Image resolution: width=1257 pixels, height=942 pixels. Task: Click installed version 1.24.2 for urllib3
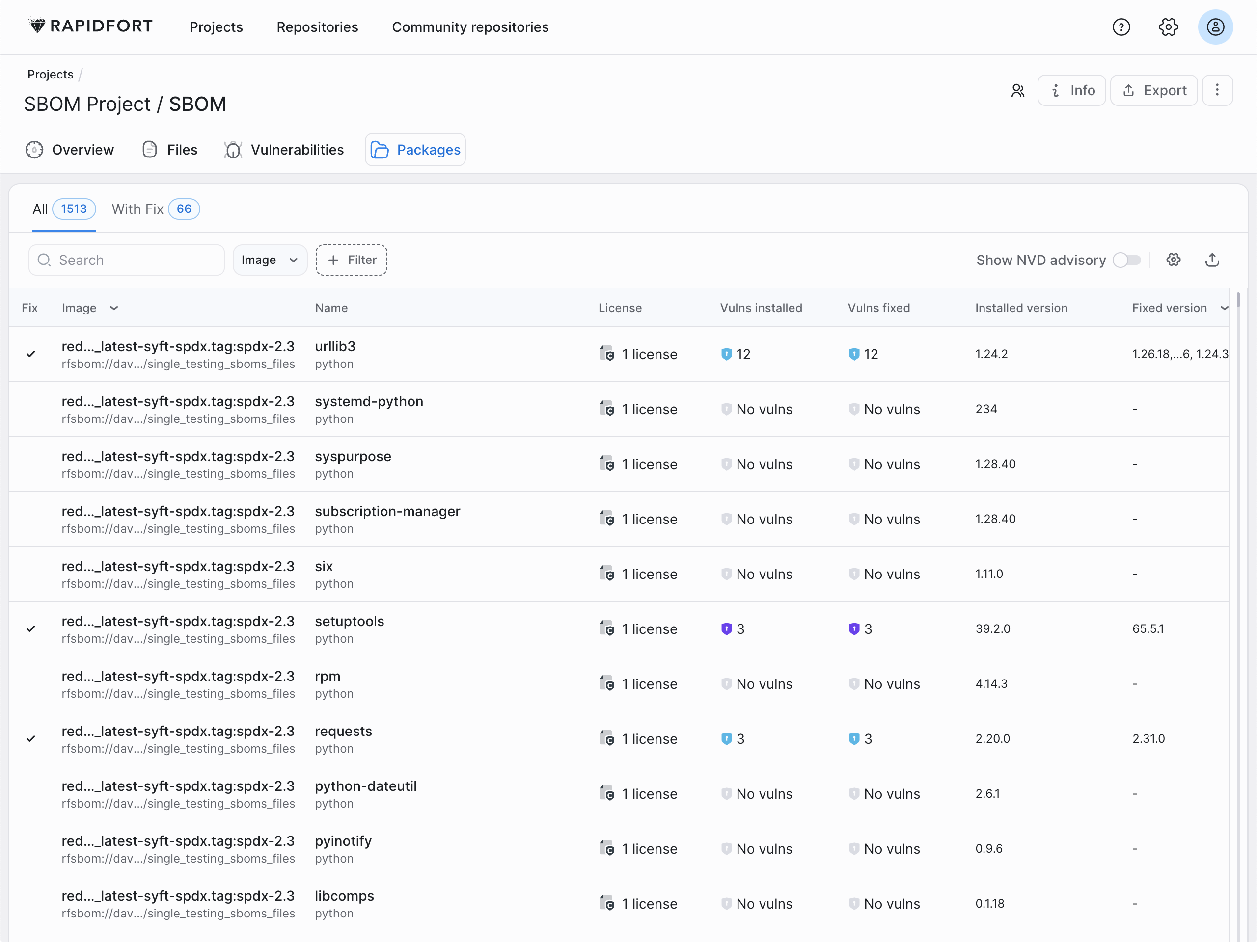[991, 354]
